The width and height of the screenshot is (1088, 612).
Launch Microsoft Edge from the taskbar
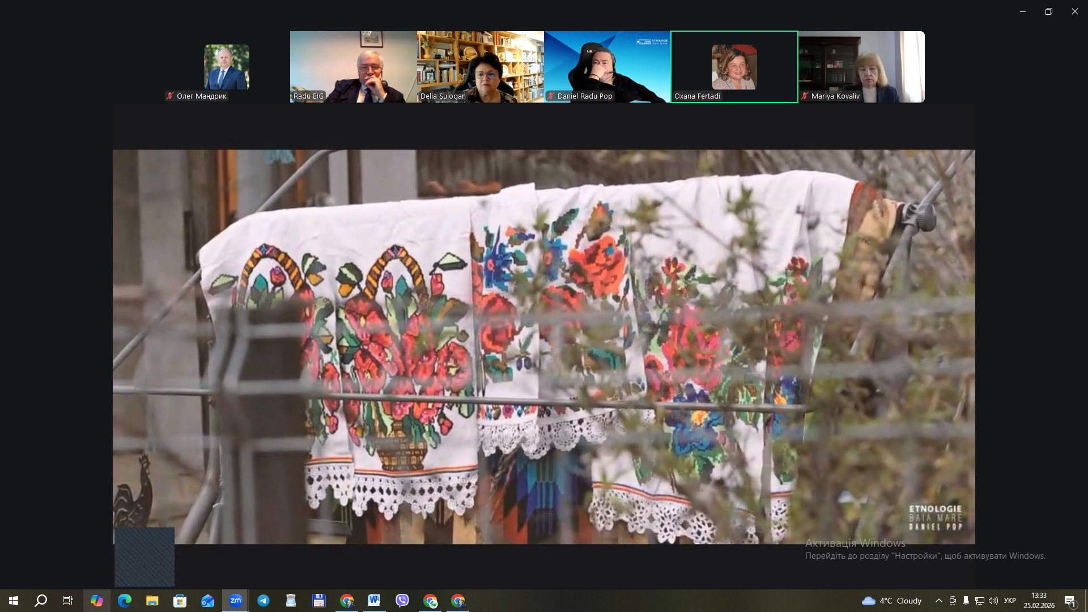[x=125, y=601]
